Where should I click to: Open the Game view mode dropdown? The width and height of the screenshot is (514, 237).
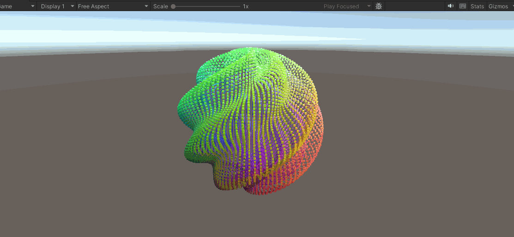(x=17, y=6)
